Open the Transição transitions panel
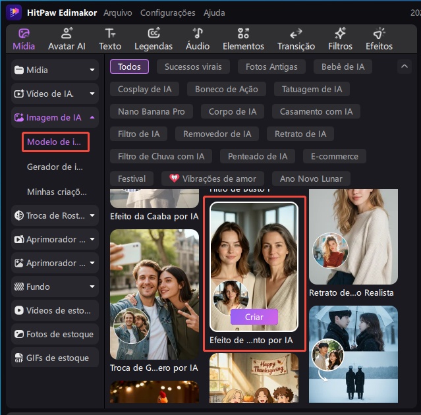Viewport: 421px width, 415px height. [x=296, y=39]
